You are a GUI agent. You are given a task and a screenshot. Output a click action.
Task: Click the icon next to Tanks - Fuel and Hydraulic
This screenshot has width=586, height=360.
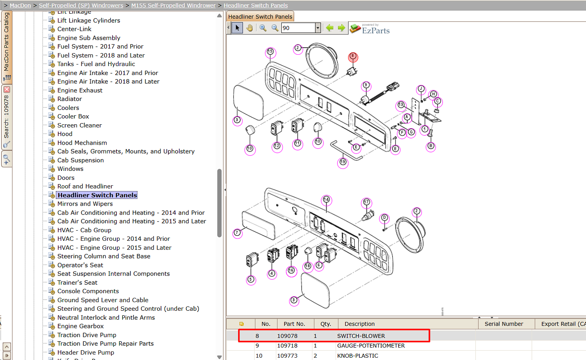coord(52,64)
